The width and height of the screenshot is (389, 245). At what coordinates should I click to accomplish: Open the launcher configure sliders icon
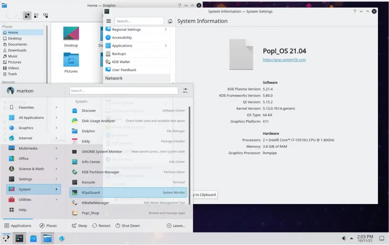click(185, 90)
